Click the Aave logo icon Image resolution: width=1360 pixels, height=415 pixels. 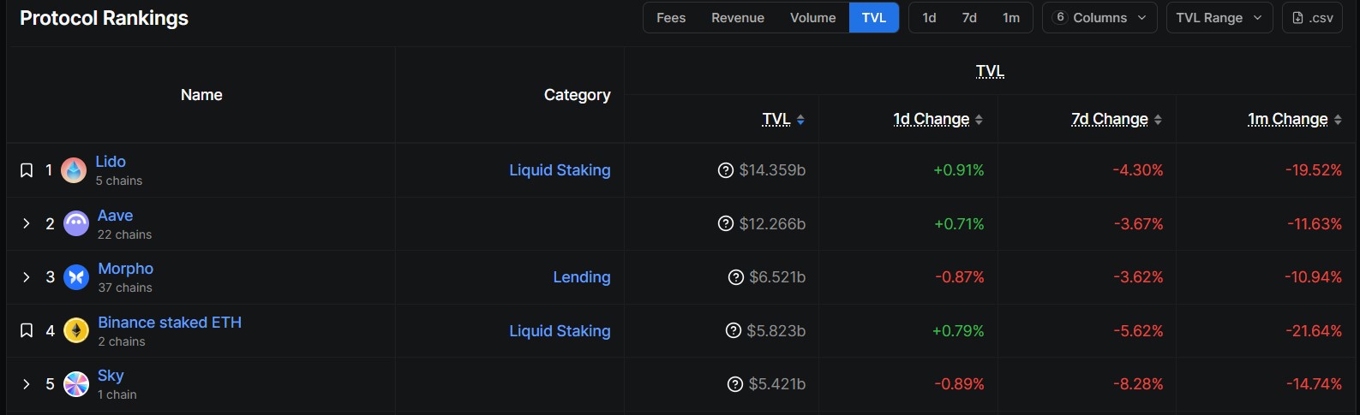click(x=76, y=223)
